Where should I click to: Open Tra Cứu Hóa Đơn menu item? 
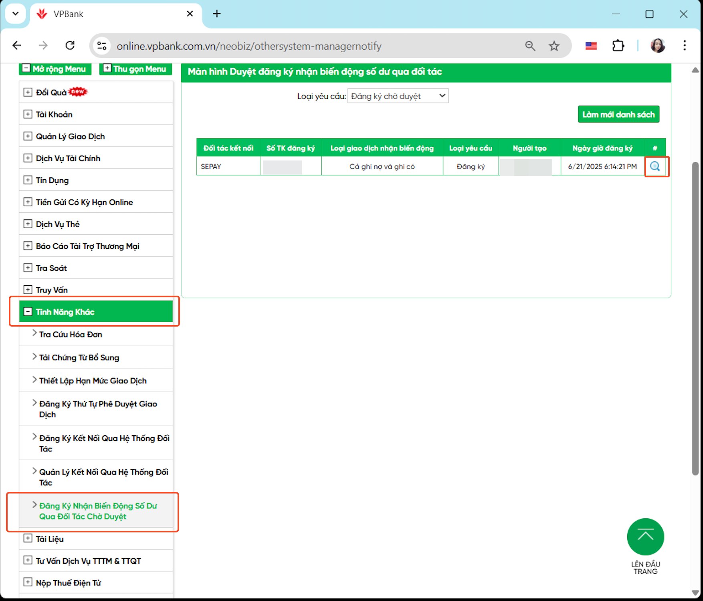tap(71, 334)
